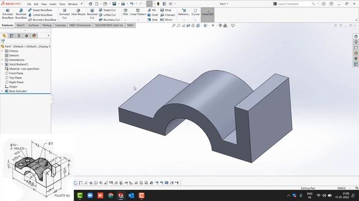
Task: Open the Curves tool
Action: coord(195,12)
